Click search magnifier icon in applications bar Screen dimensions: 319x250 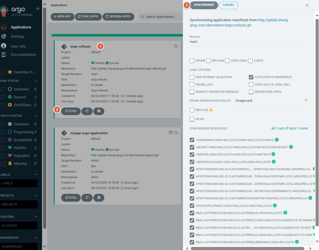pyautogui.click(x=143, y=17)
